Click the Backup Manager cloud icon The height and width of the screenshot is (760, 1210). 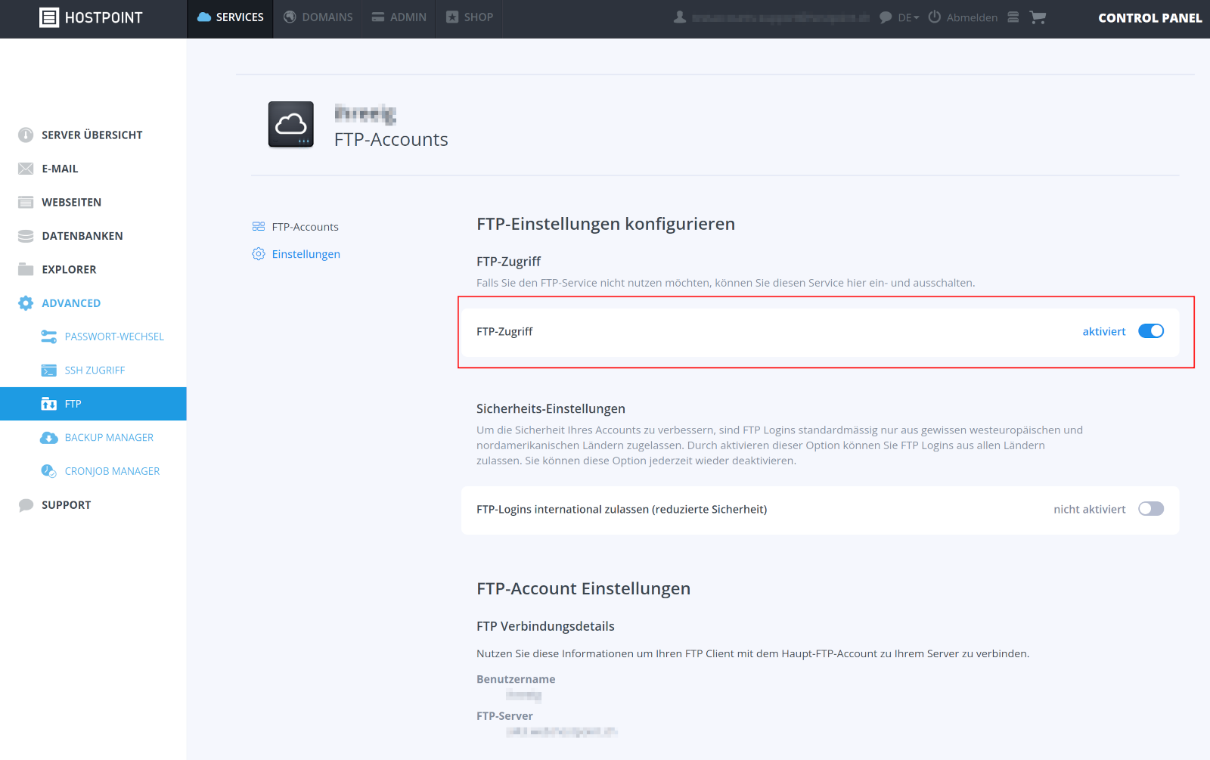(x=49, y=438)
